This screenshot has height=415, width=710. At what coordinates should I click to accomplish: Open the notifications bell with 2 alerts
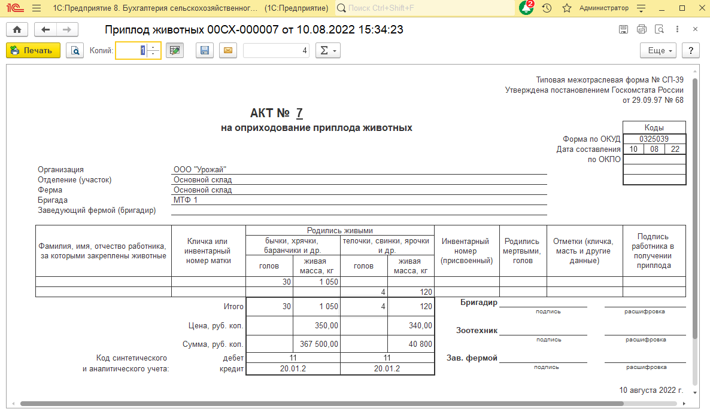pyautogui.click(x=526, y=8)
